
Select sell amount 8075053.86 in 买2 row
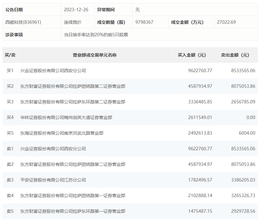243,86
